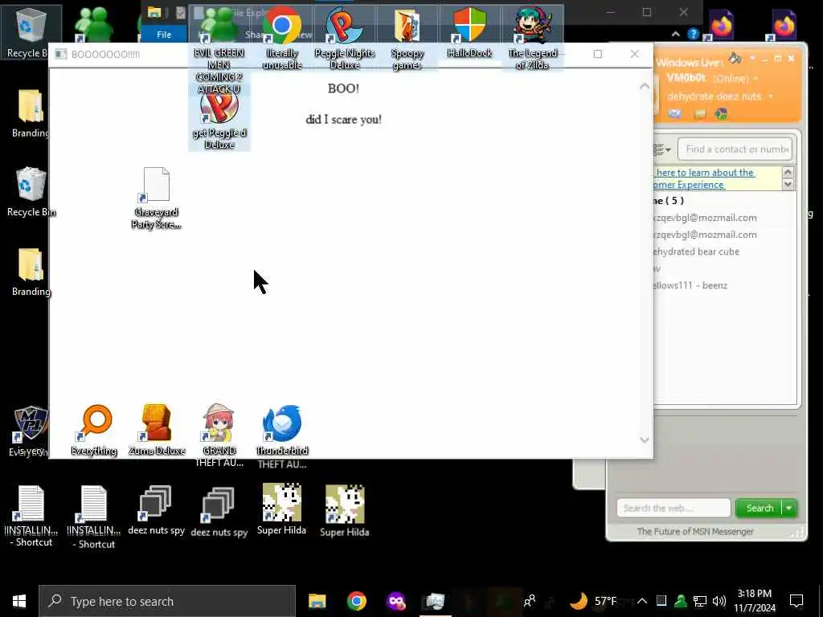Click the 'Type here to search' taskbar box
The width and height of the screenshot is (823, 617).
(167, 601)
